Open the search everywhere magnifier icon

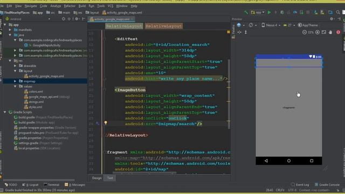(x=338, y=12)
